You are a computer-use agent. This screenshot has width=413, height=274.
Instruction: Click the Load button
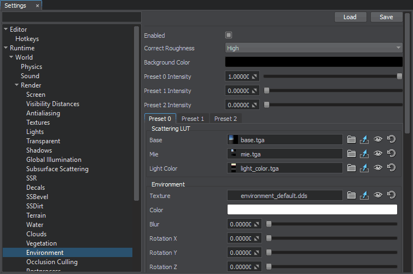point(350,17)
